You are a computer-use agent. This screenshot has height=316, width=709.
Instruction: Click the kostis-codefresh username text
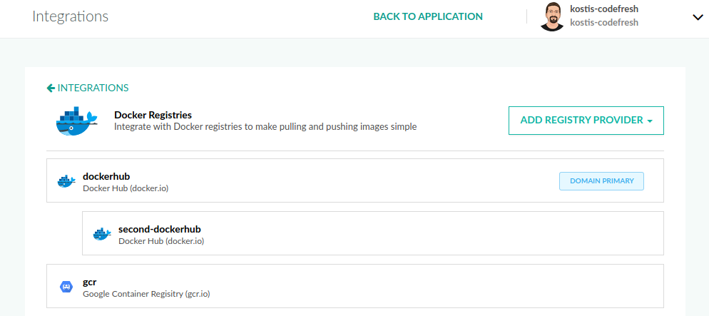tap(604, 9)
